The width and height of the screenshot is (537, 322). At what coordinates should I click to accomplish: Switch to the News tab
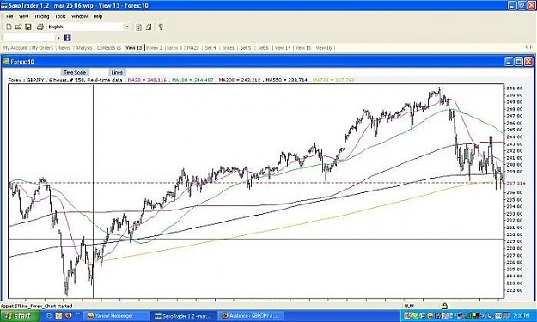64,48
